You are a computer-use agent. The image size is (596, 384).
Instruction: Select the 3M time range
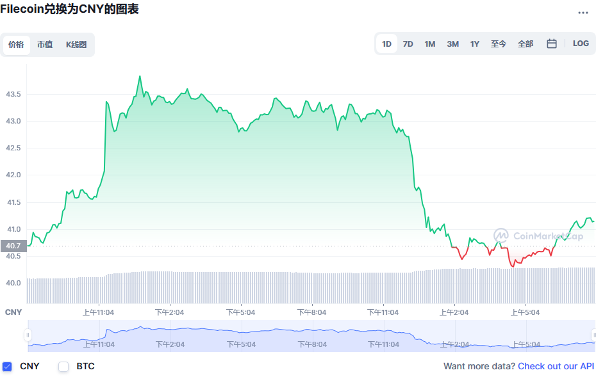[452, 44]
